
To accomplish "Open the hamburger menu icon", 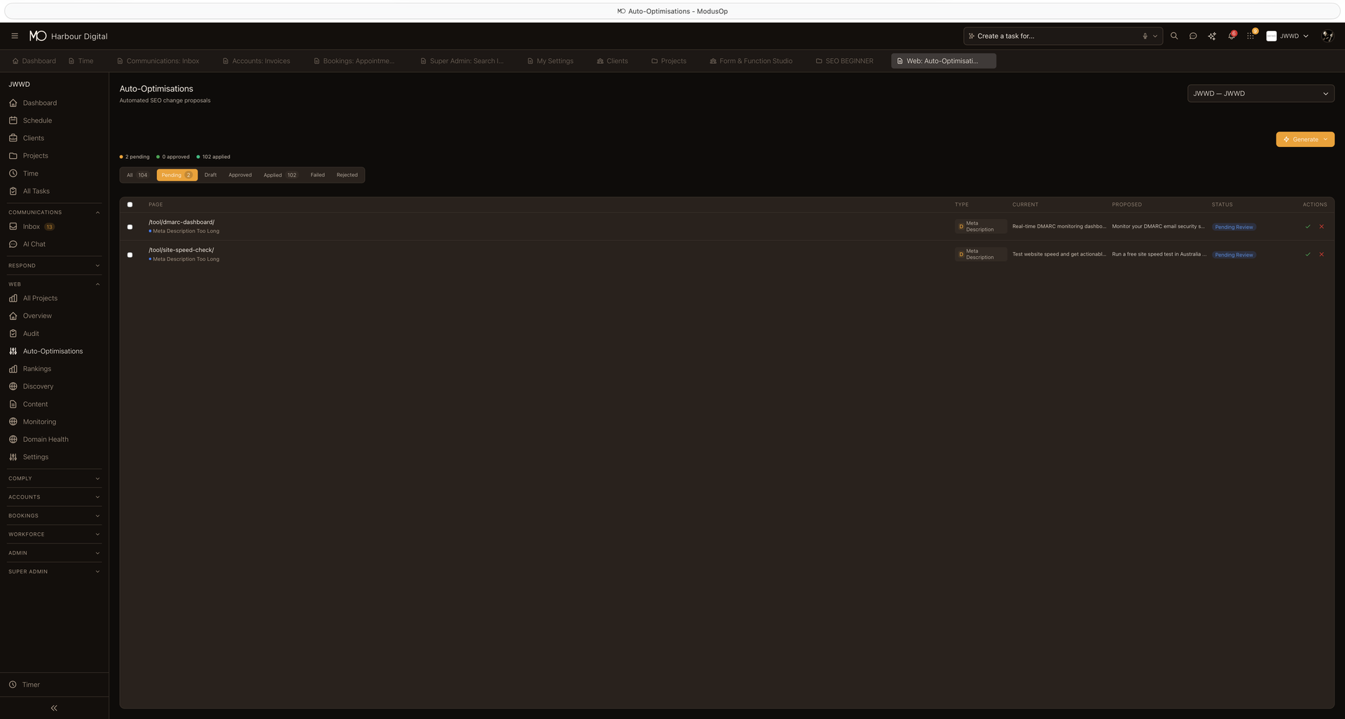I will (15, 36).
